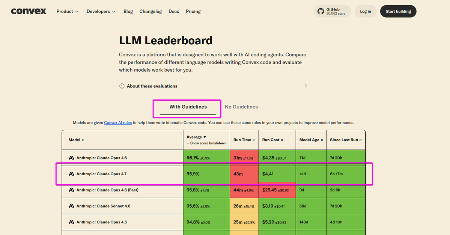
Task: Sort by Since Last Run sort icon
Action: pos(360,140)
